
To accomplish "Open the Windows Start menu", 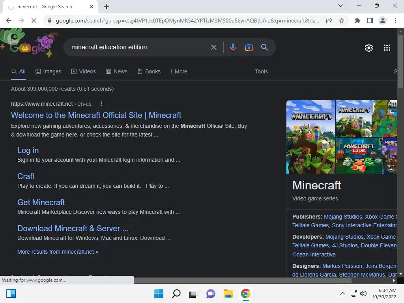I will coord(159,294).
